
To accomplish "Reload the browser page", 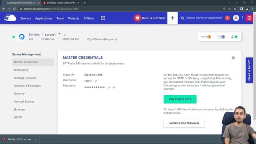I will point(14,9).
